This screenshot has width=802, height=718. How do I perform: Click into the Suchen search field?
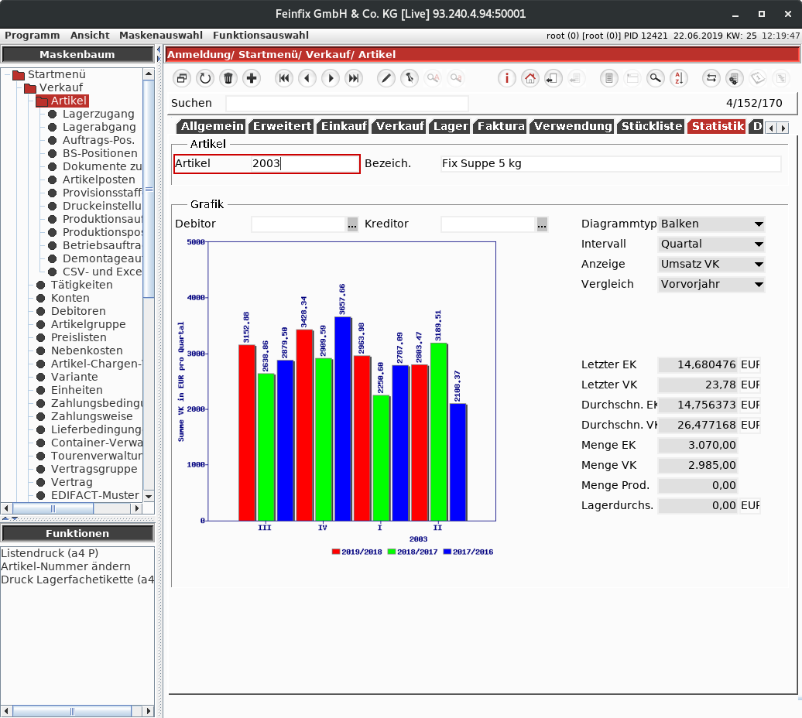[347, 103]
